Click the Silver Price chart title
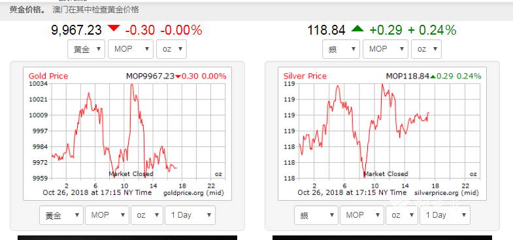Image resolution: width=513 pixels, height=240 pixels. point(305,77)
